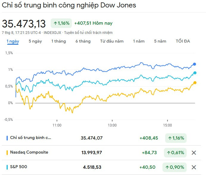This screenshot has height=175, width=206.
Task: Click the blue Dow Jones endpoint dot
Action: click(x=194, y=64)
